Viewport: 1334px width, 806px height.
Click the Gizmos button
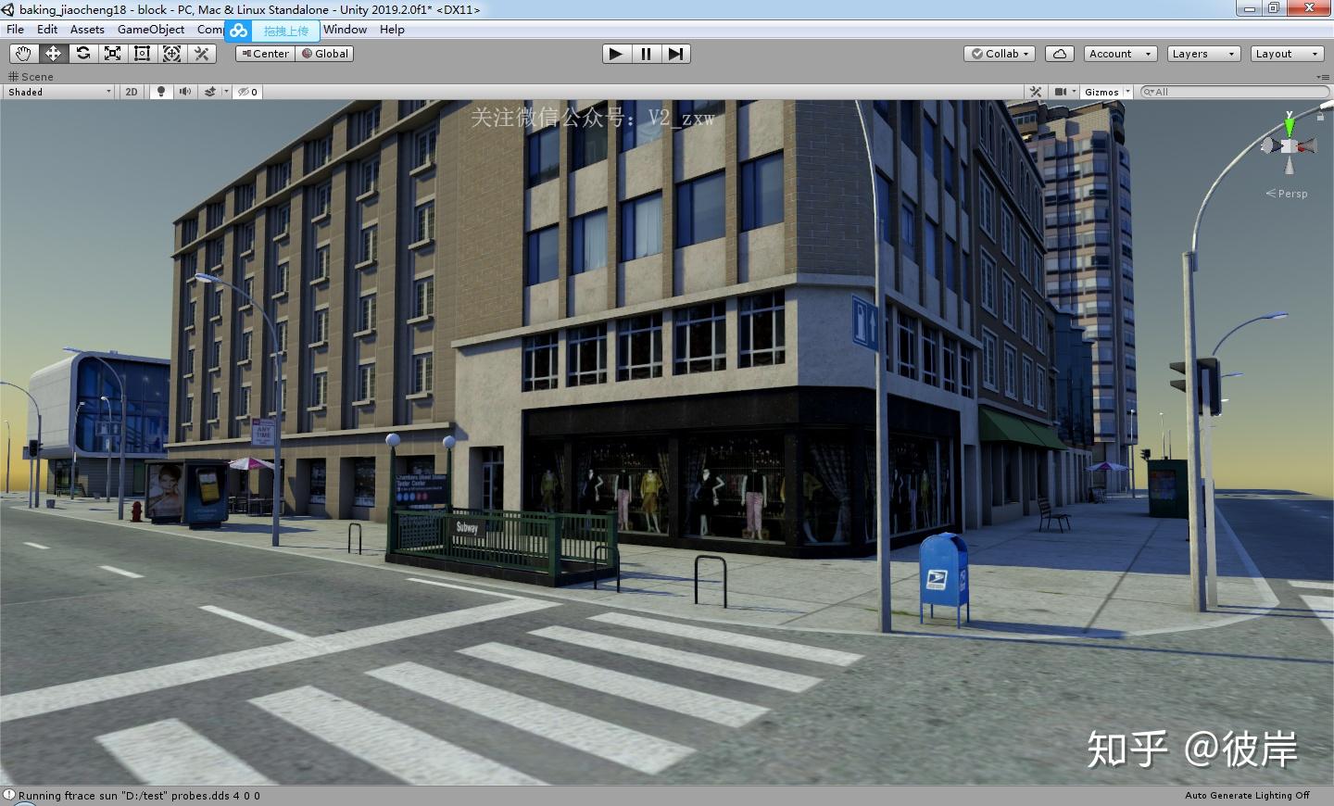pyautogui.click(x=1101, y=92)
